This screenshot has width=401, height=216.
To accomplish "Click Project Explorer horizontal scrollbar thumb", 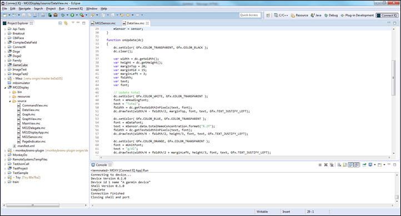I will 33,205.
